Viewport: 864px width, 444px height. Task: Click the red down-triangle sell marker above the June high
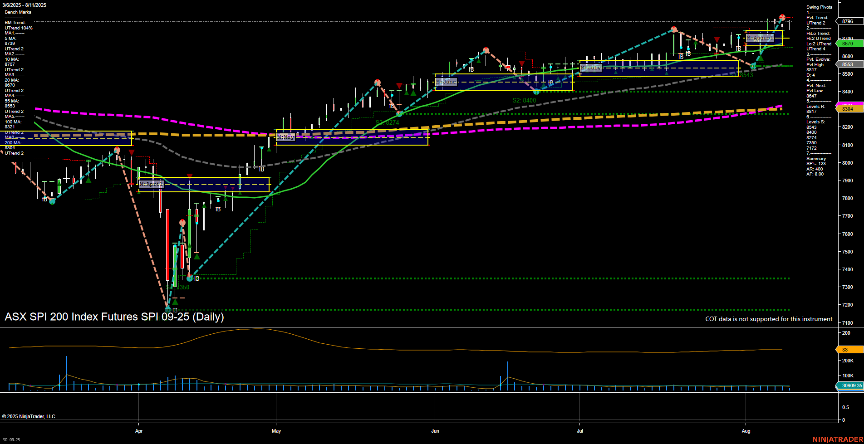pos(522,63)
